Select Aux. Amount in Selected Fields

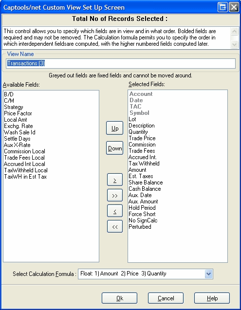(143, 201)
